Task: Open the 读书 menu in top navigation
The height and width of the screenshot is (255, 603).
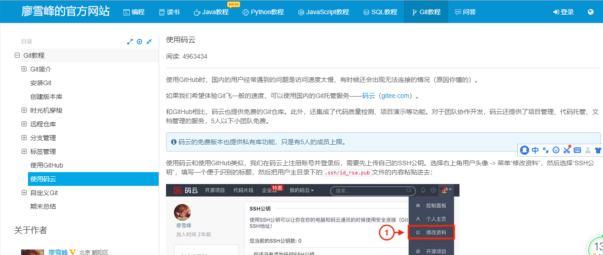Action: [169, 12]
